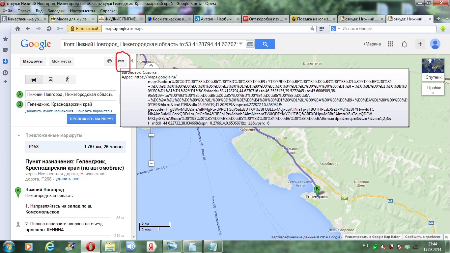Screen dimensions: 450x253
Task: Switch to the Avatan - Необыч... tab
Action: click(217, 19)
